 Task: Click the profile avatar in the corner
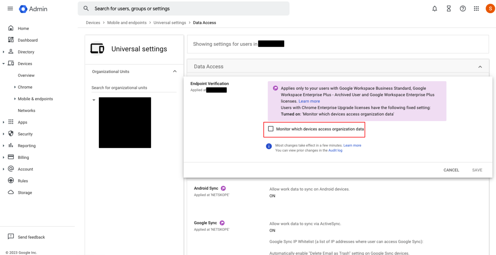[x=490, y=9]
